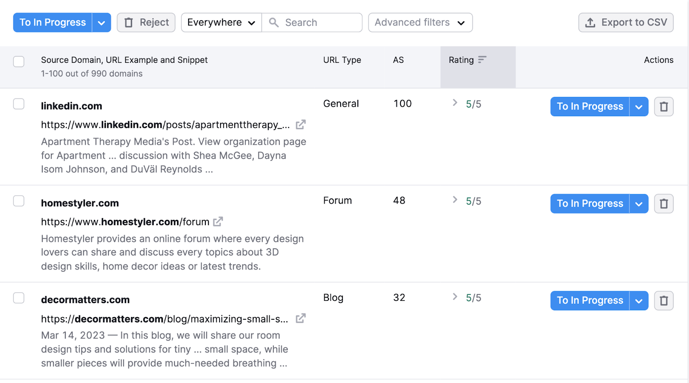The height and width of the screenshot is (383, 689).
Task: Click the 5/5 rating for decormatters.com
Action: pyautogui.click(x=474, y=298)
